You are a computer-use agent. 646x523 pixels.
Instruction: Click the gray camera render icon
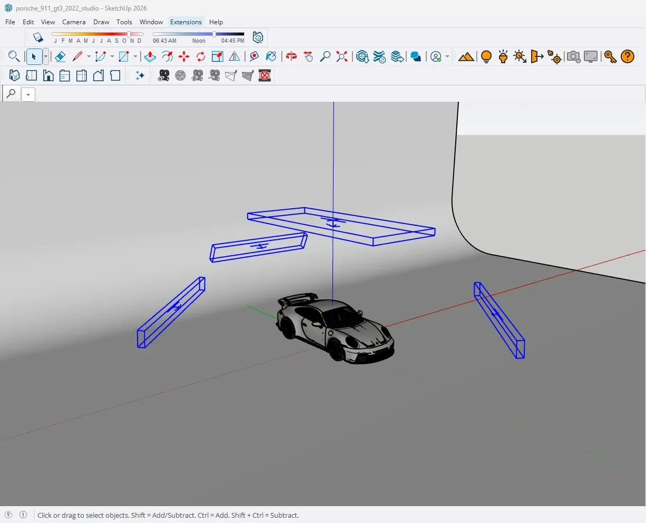coord(573,56)
